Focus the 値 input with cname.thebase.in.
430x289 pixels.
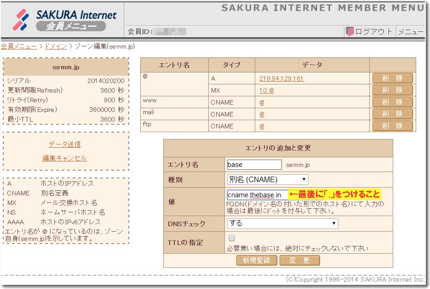[x=257, y=195]
